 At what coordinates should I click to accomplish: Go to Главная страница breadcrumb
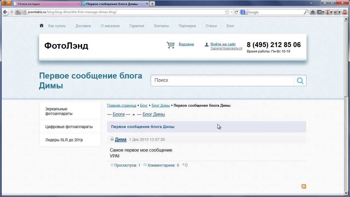click(x=122, y=105)
